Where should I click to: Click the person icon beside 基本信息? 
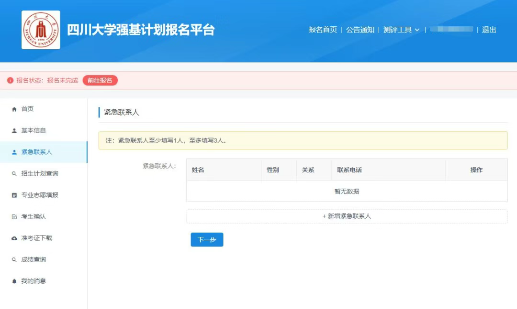point(14,131)
